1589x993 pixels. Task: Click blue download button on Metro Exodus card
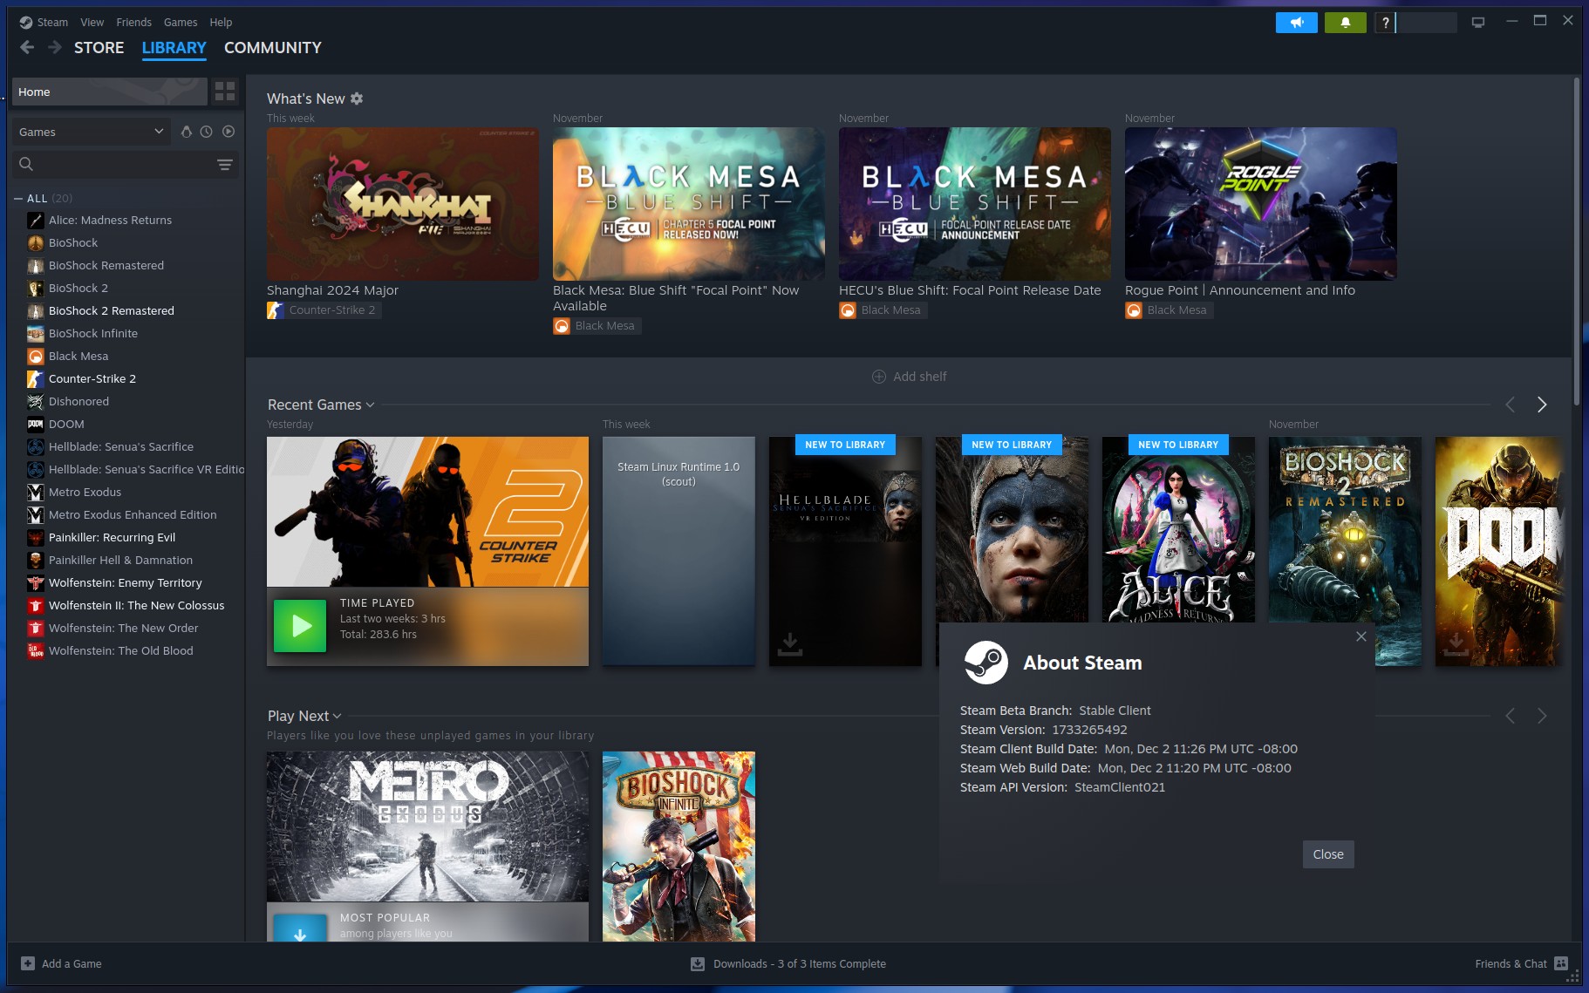pos(300,928)
